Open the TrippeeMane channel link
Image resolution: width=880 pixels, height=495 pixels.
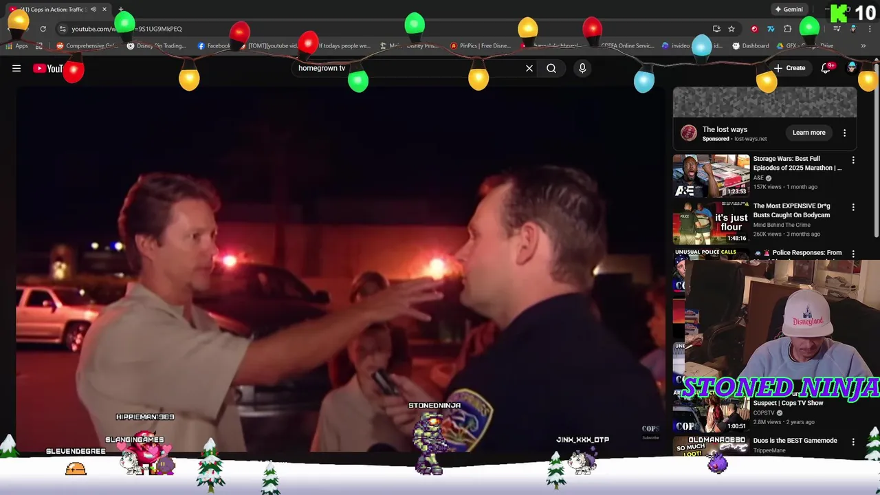[x=769, y=451]
